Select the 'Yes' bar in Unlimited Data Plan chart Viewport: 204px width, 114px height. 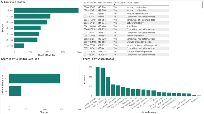coord(34,79)
